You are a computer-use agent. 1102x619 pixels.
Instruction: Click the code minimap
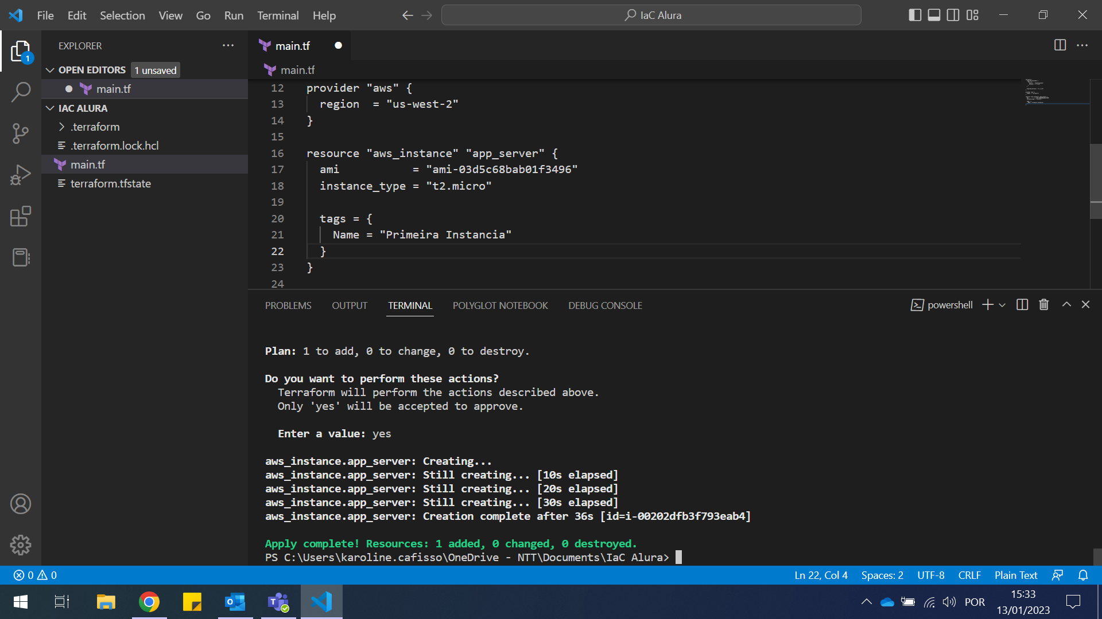pyautogui.click(x=1057, y=92)
